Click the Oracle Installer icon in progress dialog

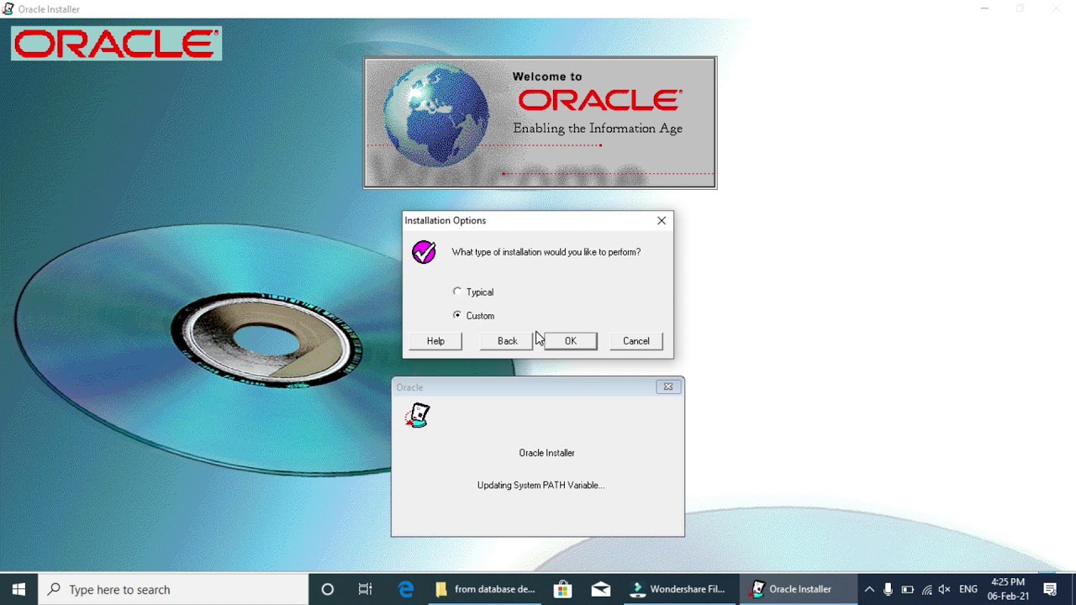(x=418, y=415)
